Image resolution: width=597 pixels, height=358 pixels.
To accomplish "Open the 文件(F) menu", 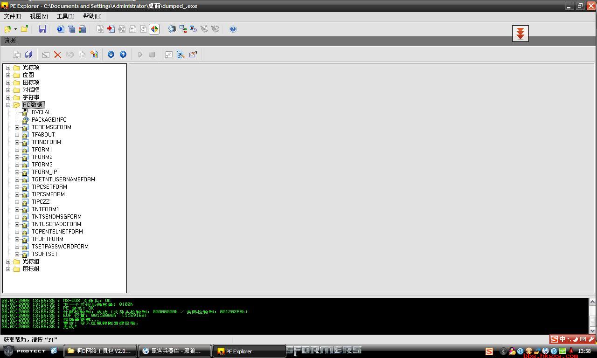I will [13, 16].
